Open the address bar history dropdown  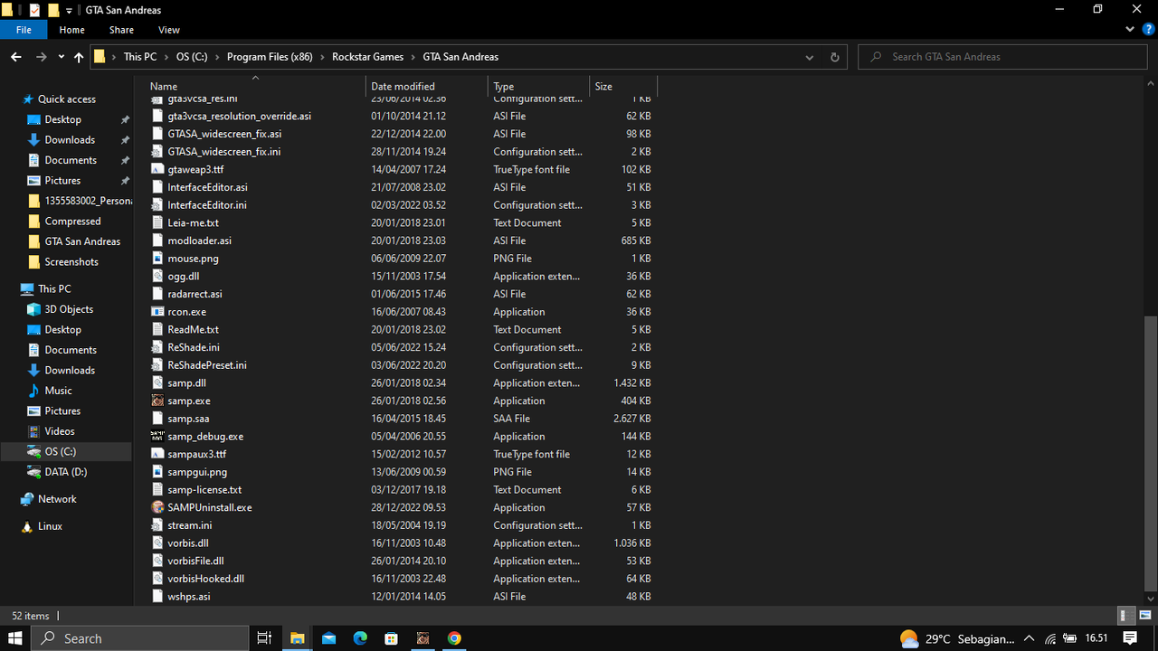coord(809,57)
